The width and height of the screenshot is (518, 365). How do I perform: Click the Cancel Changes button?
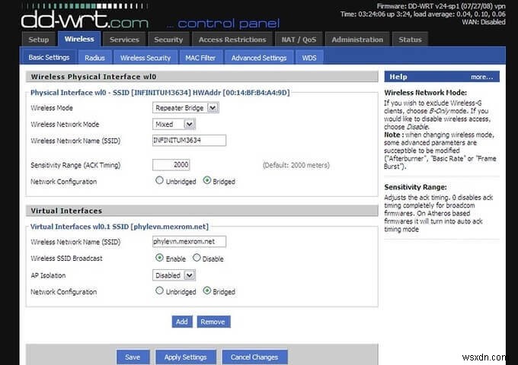(254, 357)
